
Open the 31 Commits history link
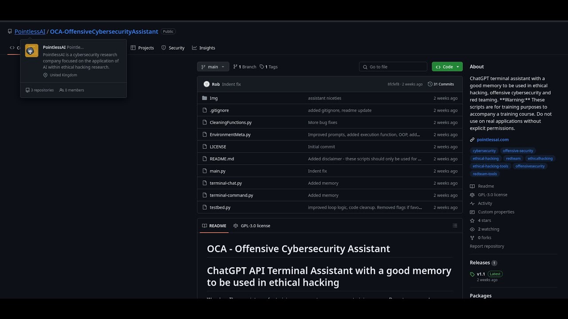click(x=441, y=84)
